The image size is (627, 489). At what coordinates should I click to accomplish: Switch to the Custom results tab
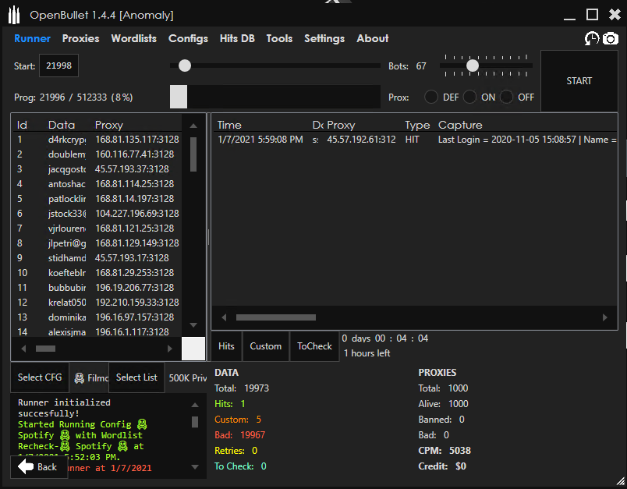pos(265,345)
